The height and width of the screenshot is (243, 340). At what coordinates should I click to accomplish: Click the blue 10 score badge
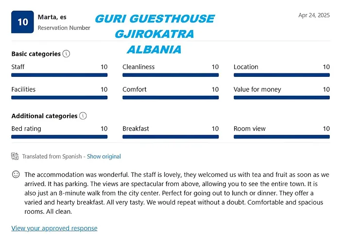(22, 22)
